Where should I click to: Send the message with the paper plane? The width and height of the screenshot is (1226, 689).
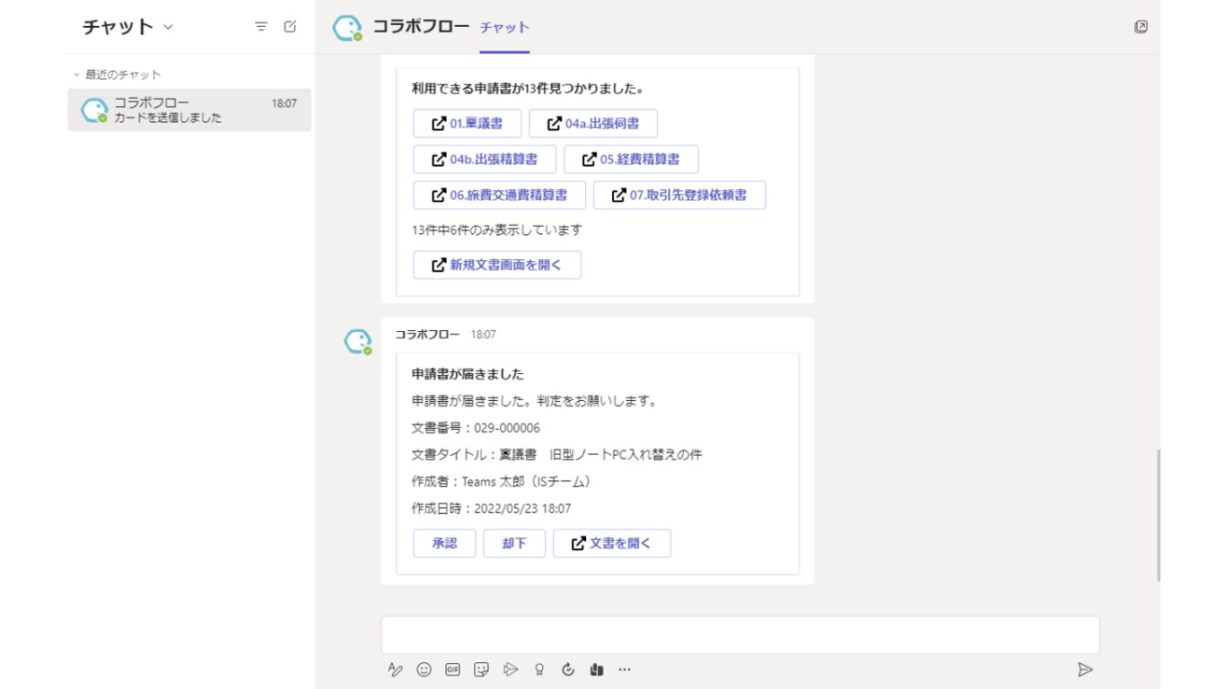[1085, 669]
